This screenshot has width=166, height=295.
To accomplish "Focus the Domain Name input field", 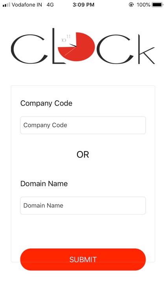I will click(x=83, y=205).
